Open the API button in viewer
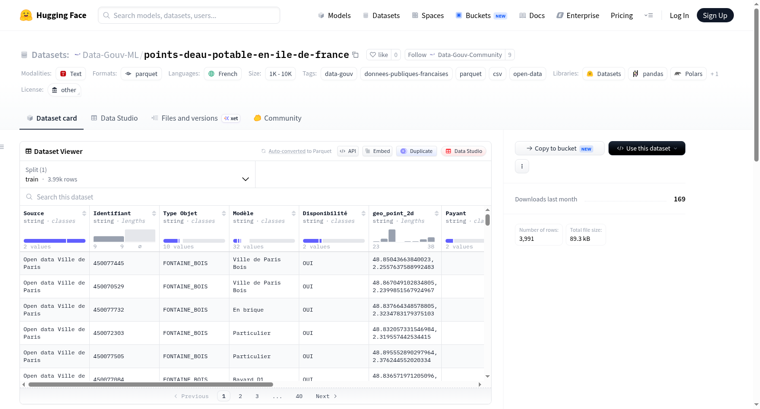 [348, 151]
